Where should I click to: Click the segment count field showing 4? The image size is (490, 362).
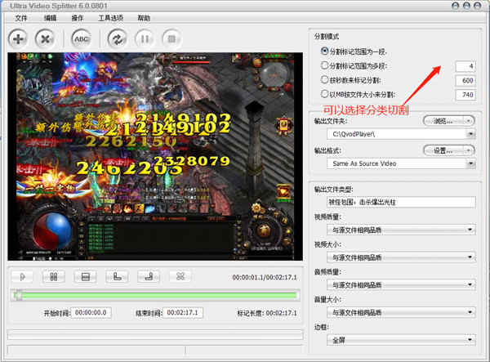pyautogui.click(x=465, y=66)
